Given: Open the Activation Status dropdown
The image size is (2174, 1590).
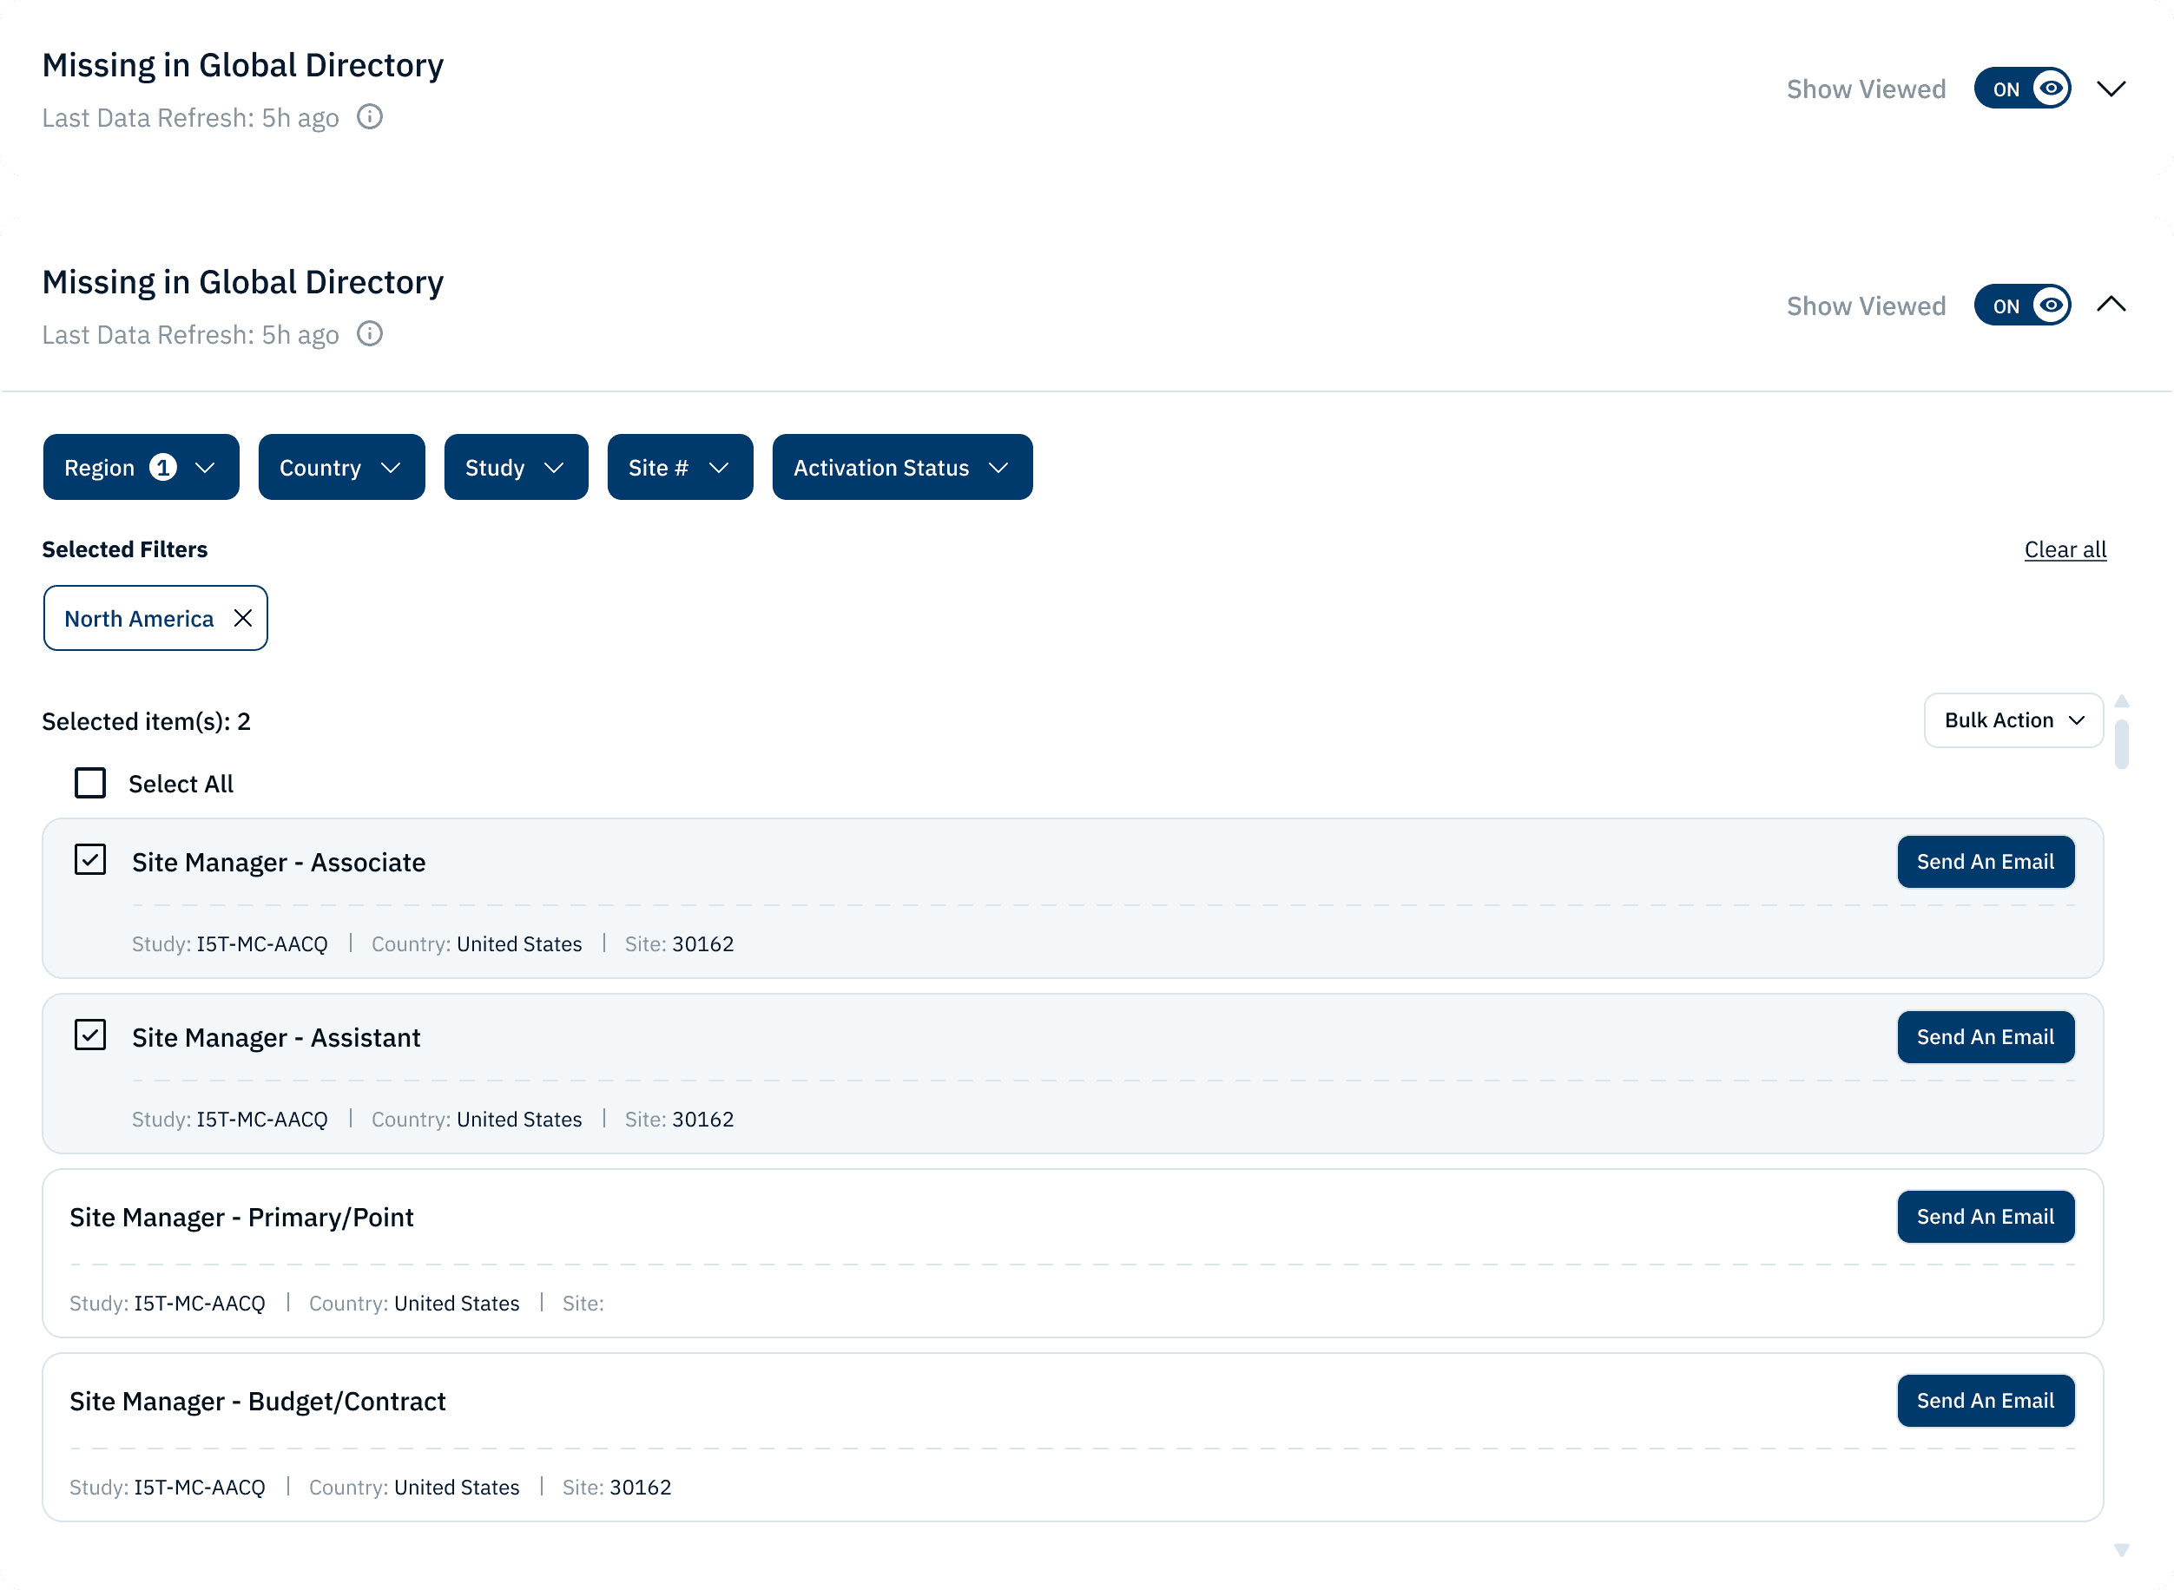Looking at the screenshot, I should (901, 467).
